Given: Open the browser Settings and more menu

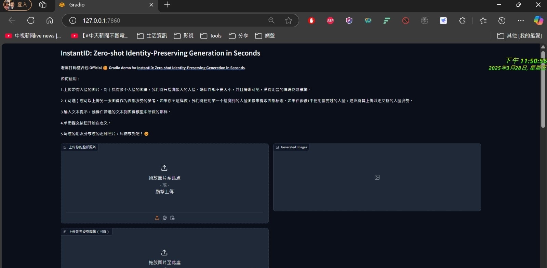Looking at the screenshot, I should [521, 20].
